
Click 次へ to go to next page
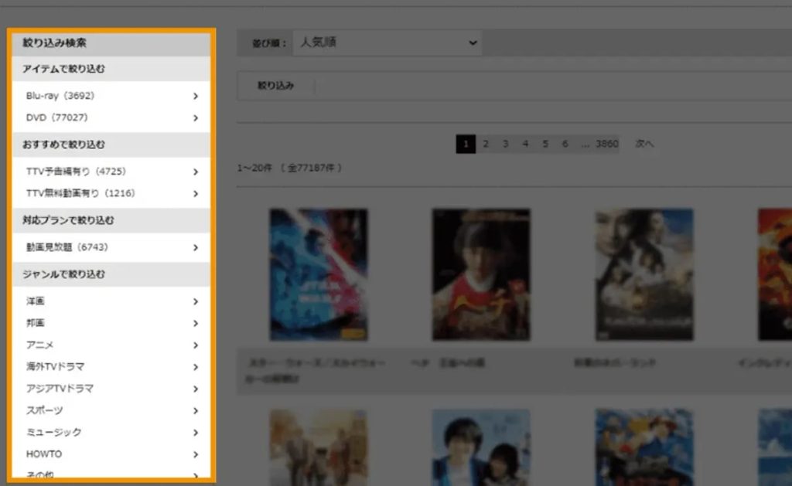pos(644,144)
